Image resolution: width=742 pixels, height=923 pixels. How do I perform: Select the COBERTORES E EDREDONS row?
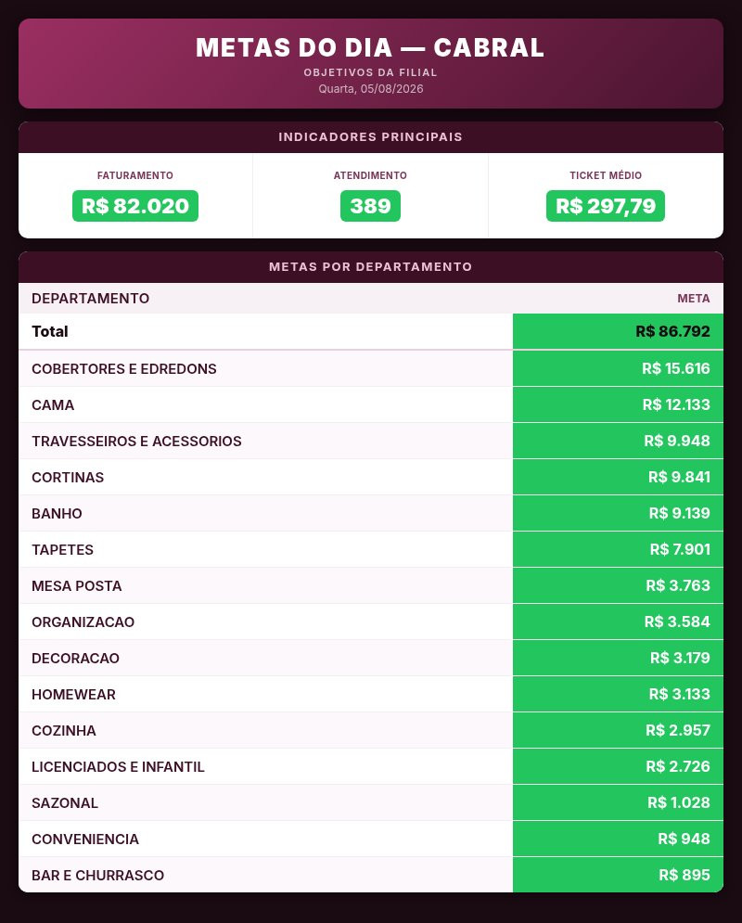[371, 368]
